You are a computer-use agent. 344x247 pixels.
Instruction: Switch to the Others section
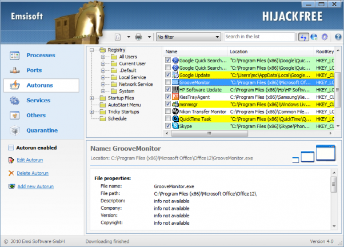[x=36, y=115]
